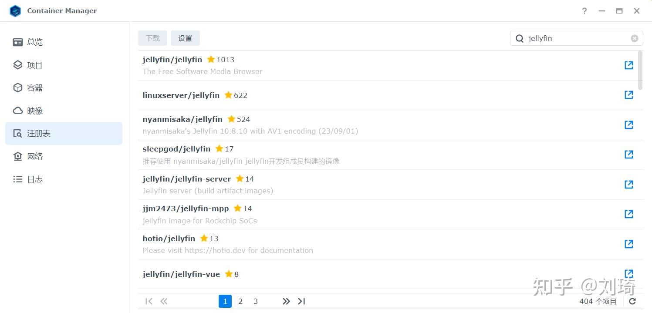Click into the jellyfin search field
Screen dimensions: 652x313
point(577,38)
